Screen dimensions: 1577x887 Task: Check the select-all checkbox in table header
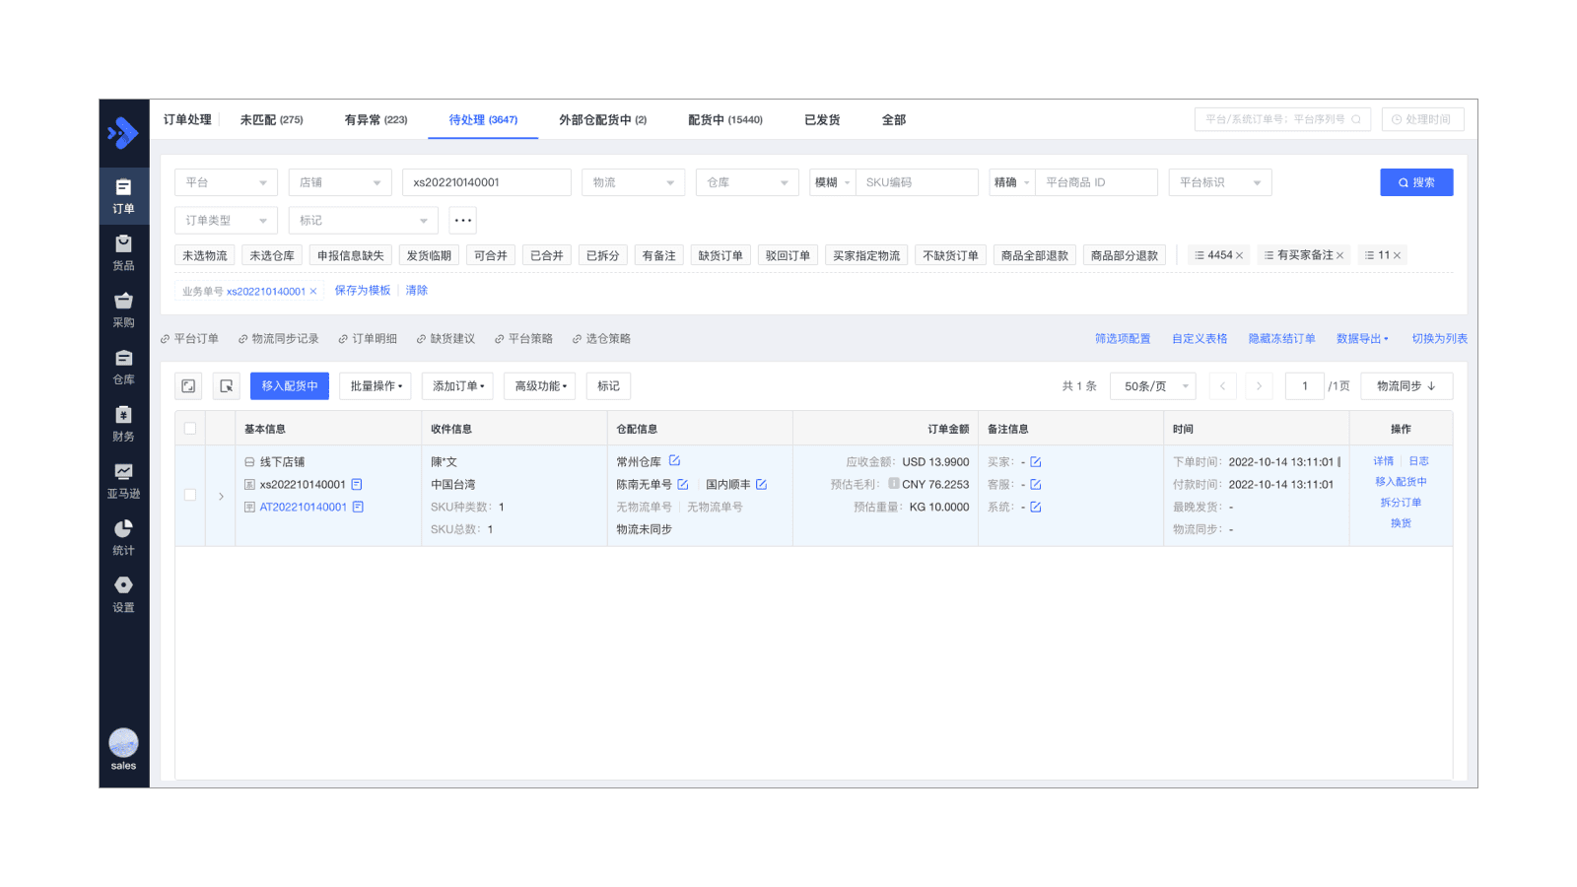[x=190, y=429]
